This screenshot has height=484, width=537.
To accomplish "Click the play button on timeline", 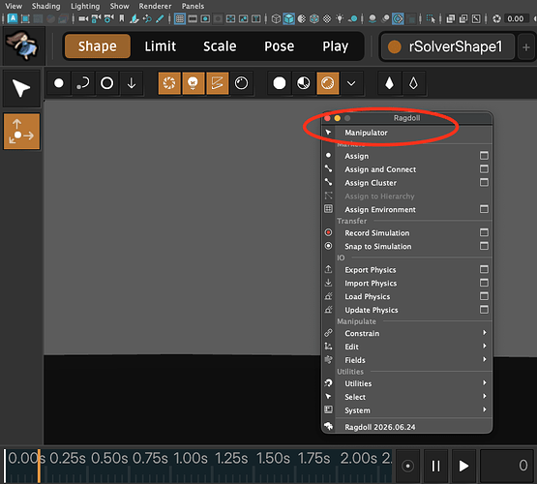I will [x=463, y=466].
